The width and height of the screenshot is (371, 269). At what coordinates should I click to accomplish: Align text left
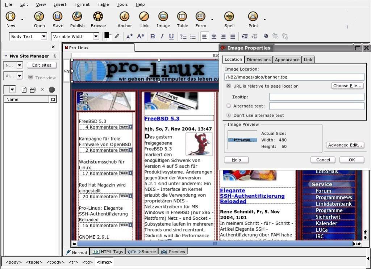(204, 37)
